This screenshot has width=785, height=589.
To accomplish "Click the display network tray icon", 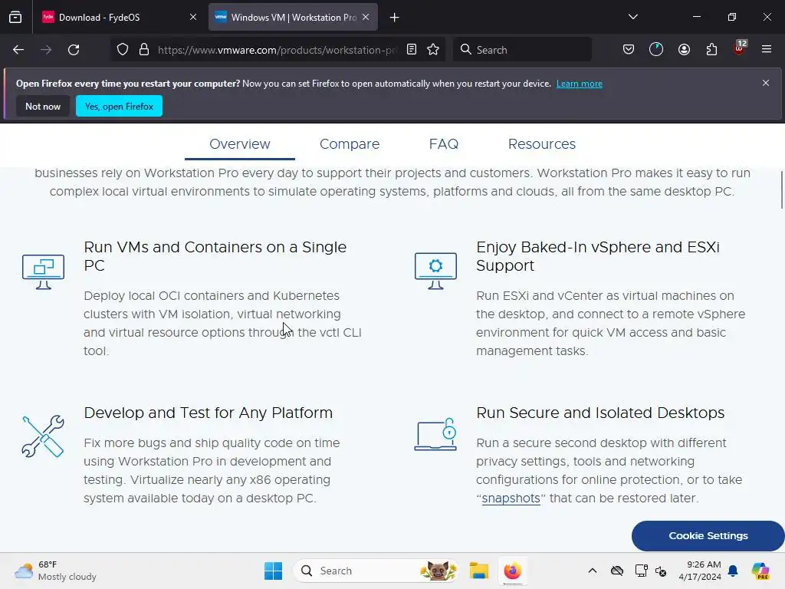I will [641, 571].
